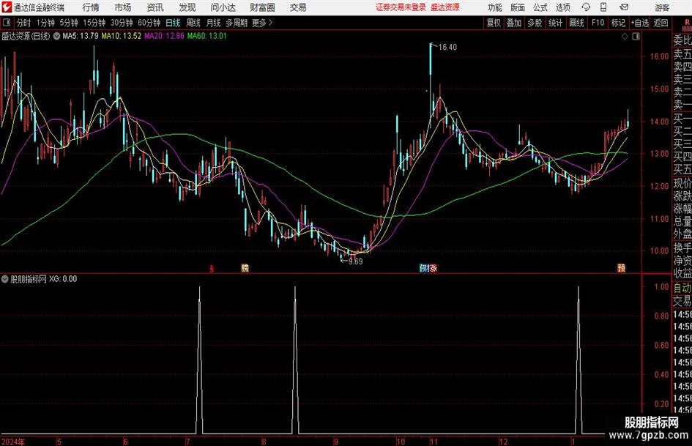Open the 财富圈 menu

pyautogui.click(x=262, y=7)
